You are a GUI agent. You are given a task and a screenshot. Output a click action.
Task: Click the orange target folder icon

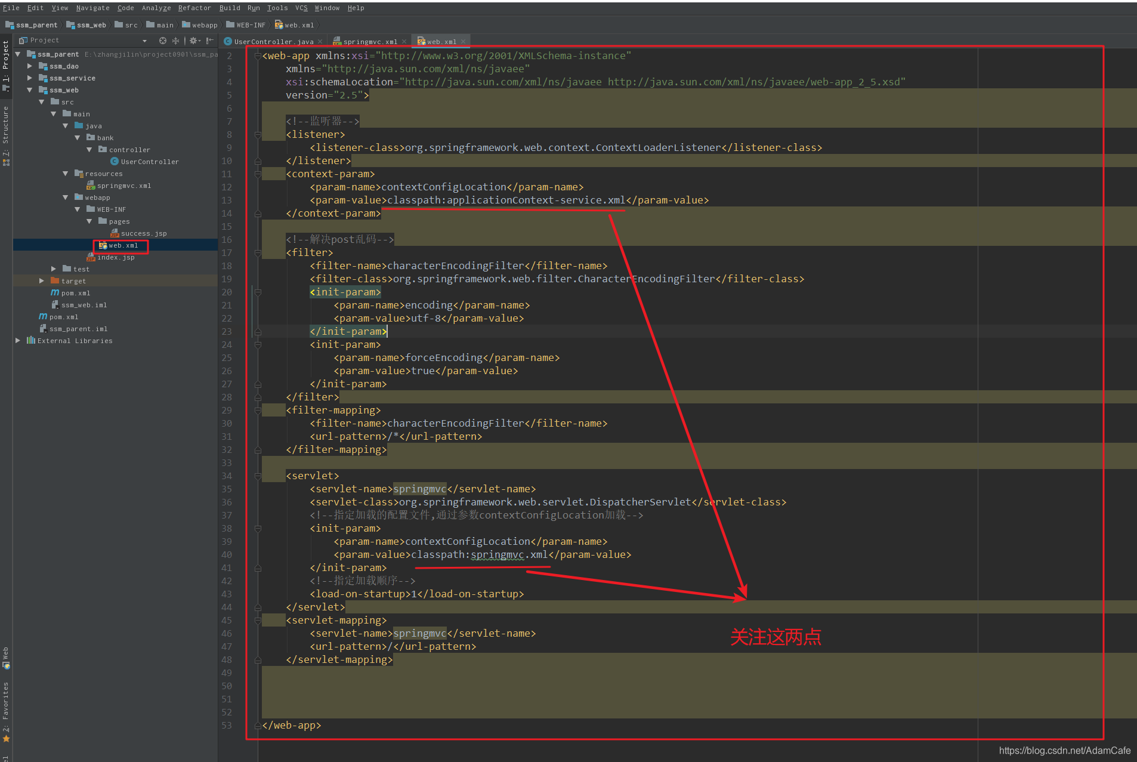[55, 280]
